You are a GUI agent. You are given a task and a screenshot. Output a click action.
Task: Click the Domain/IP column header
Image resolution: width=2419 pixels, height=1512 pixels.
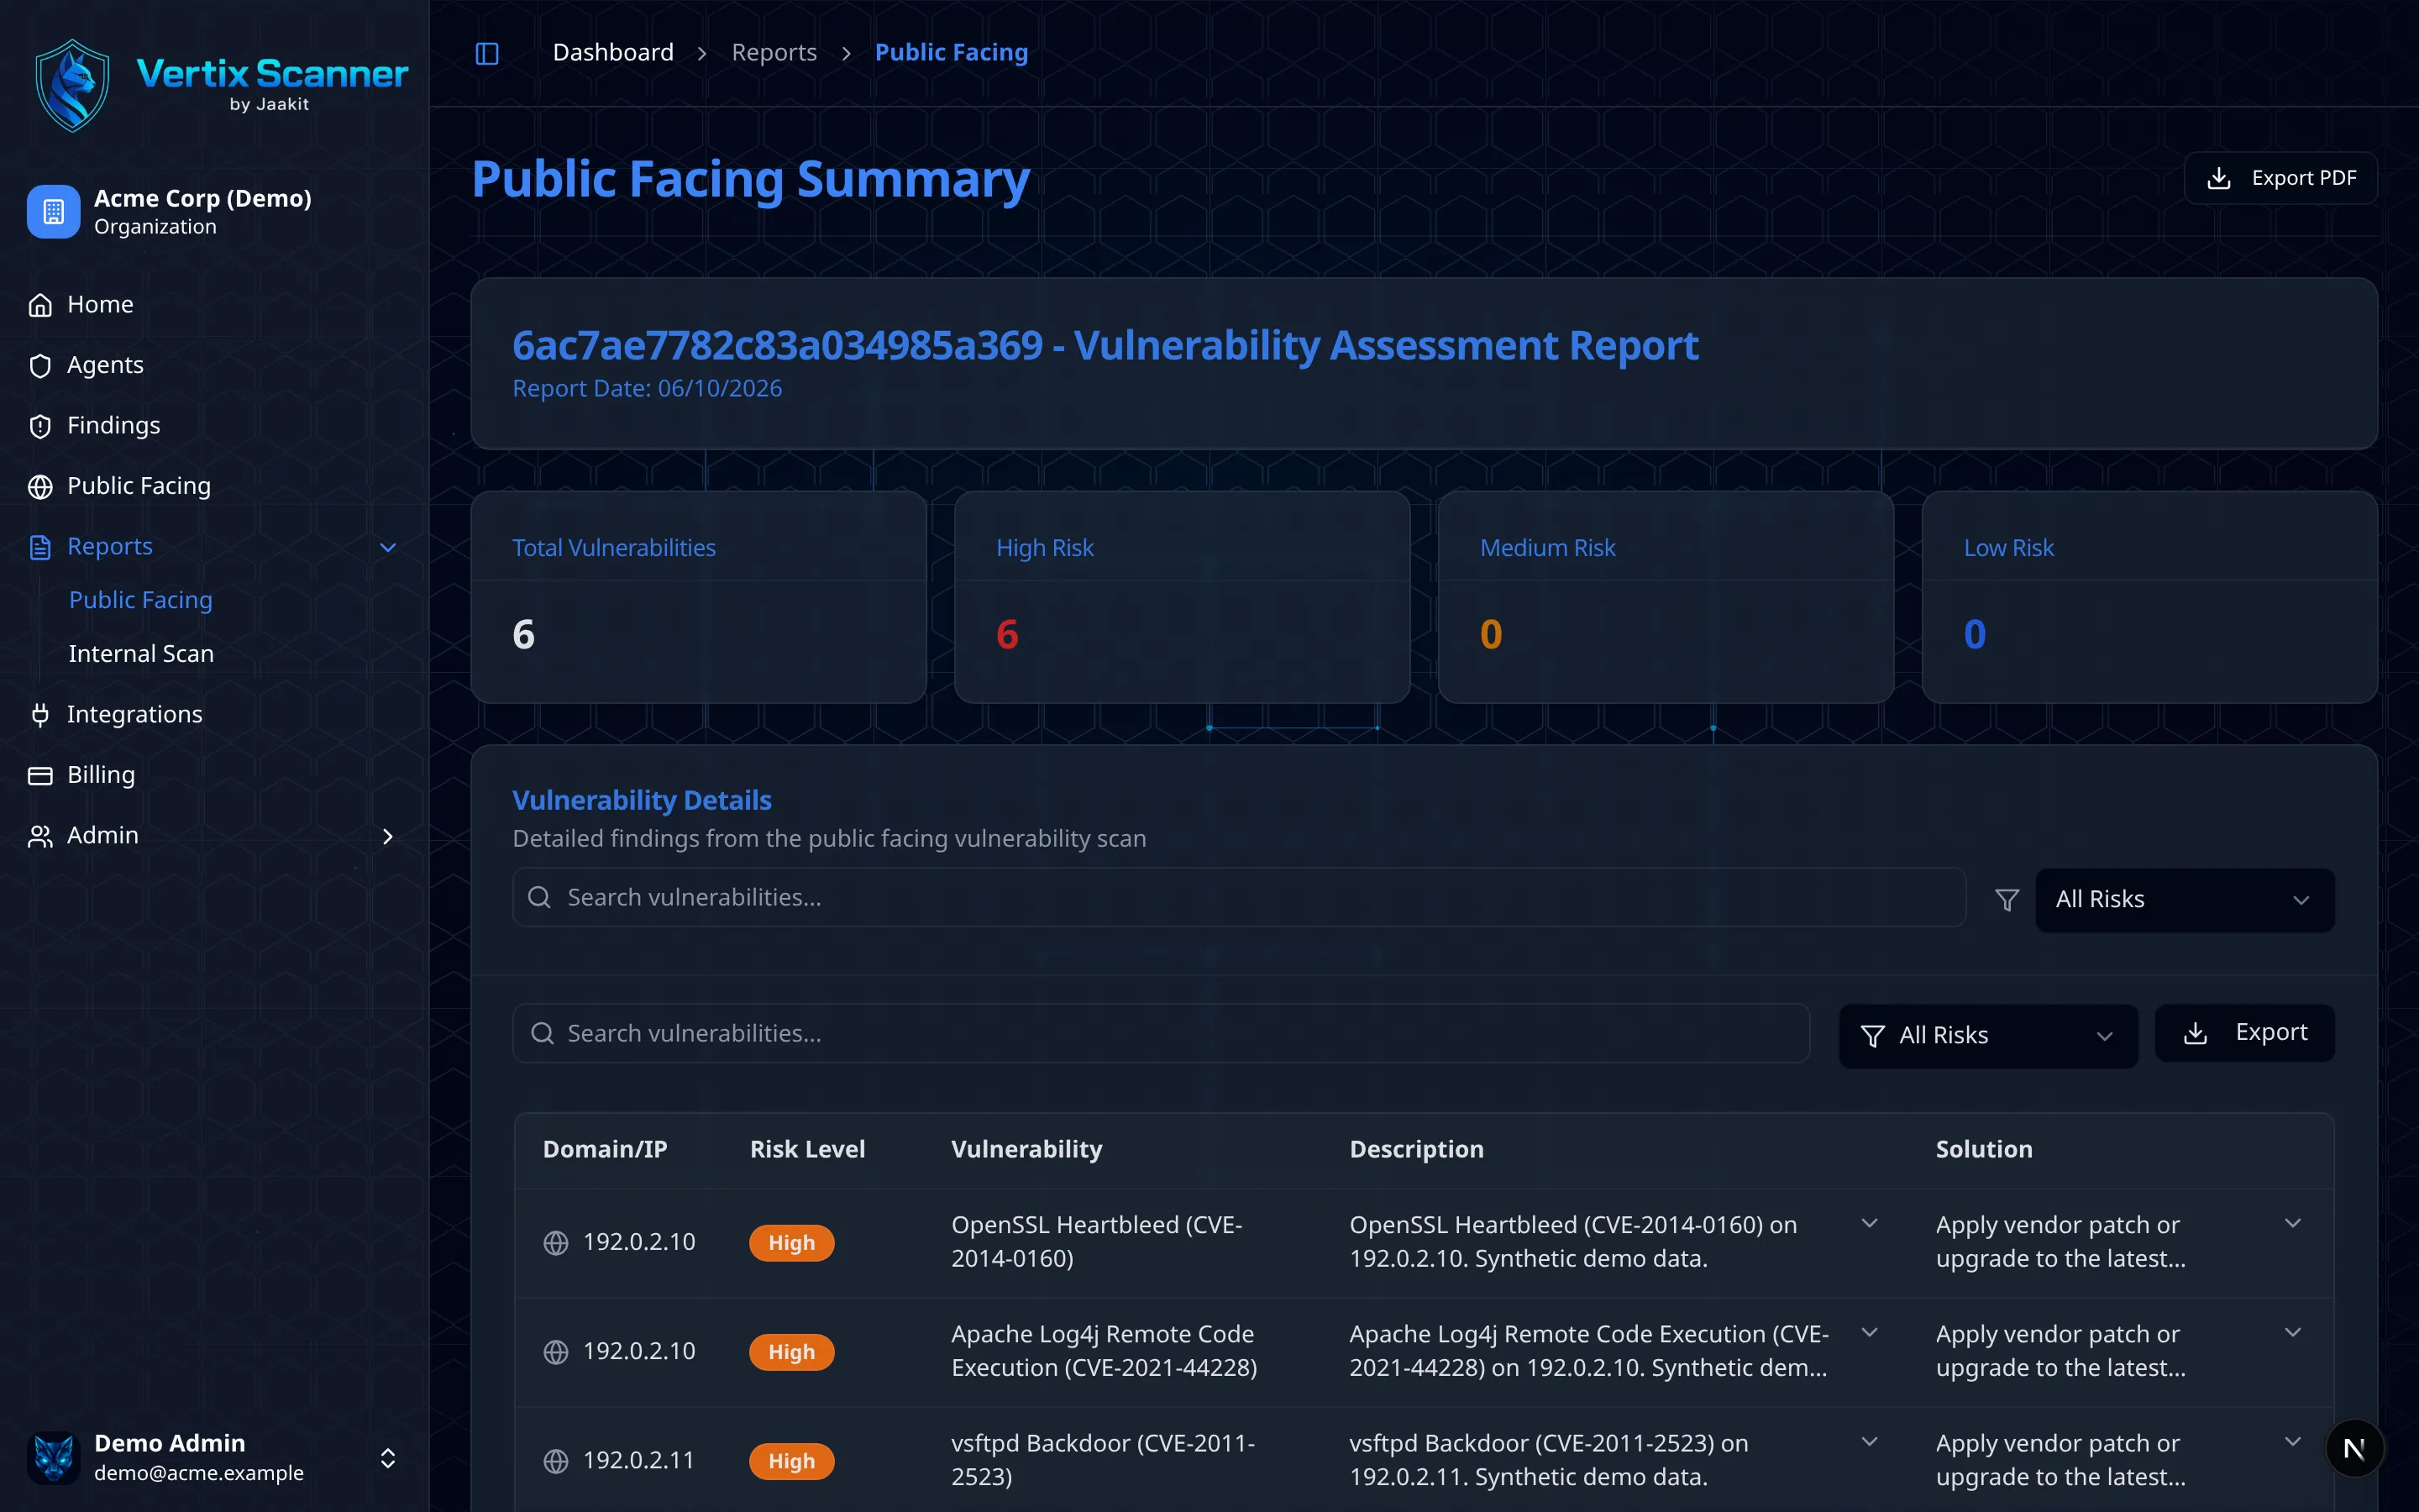pos(605,1150)
